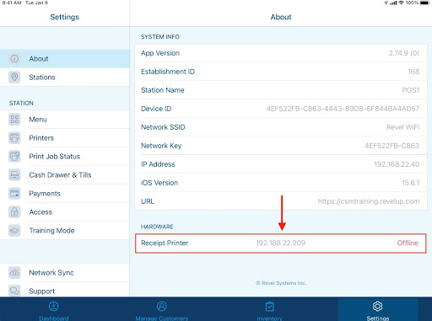This screenshot has height=321, width=432.
Task: Click the Access lock icon
Action: (14, 212)
